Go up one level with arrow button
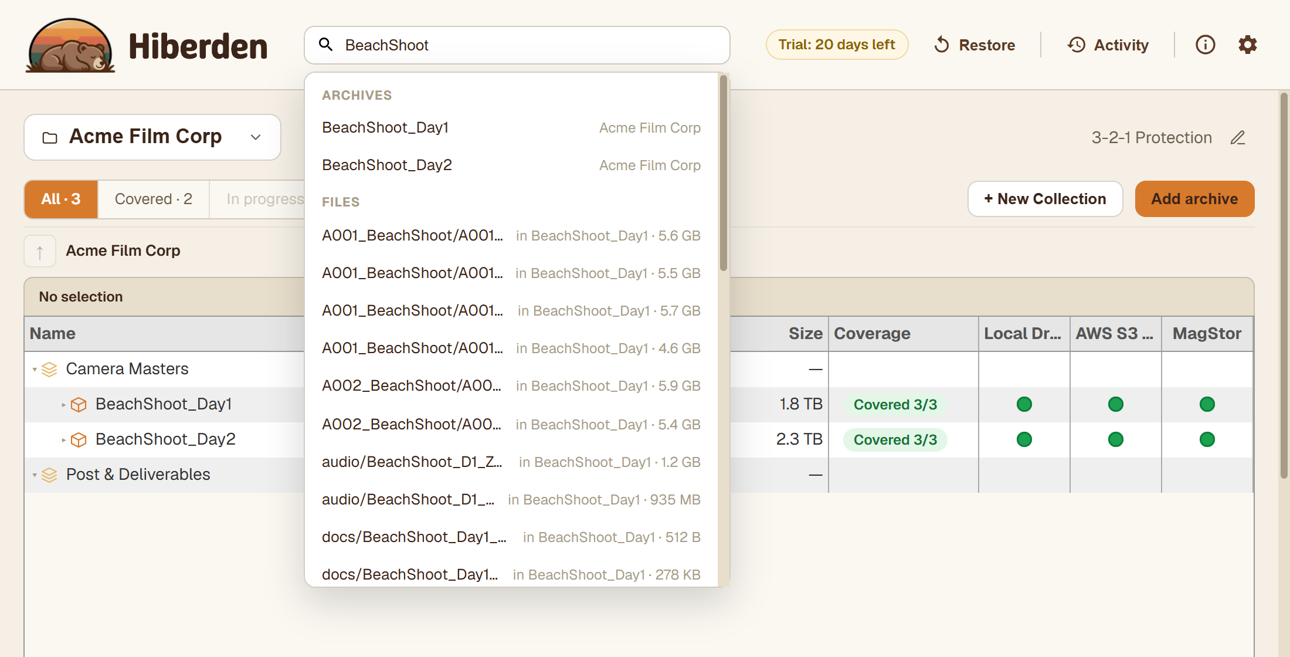 [40, 251]
